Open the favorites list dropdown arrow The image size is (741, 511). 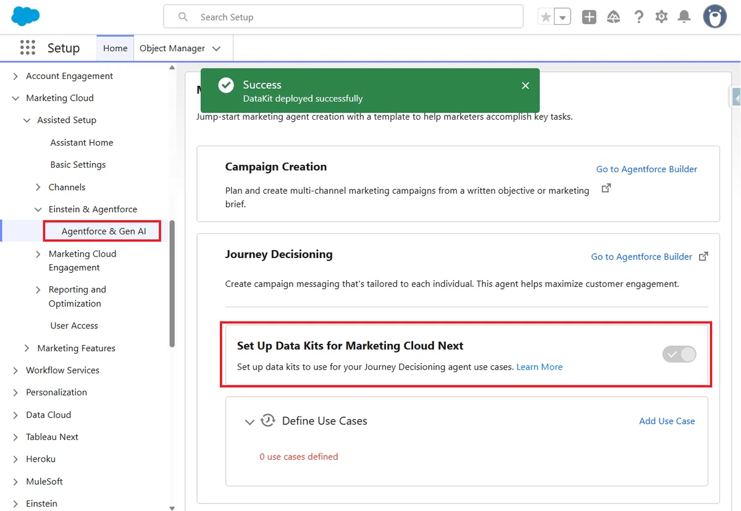[x=563, y=17]
